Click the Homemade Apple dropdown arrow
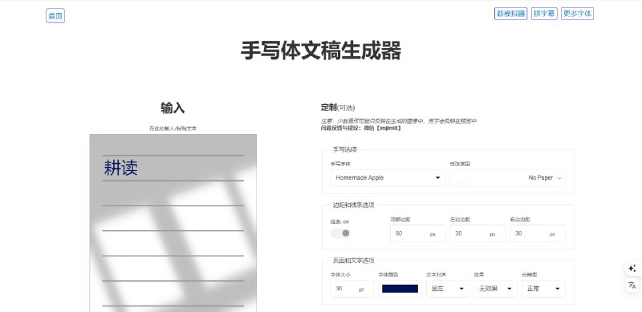The width and height of the screenshot is (642, 312). (437, 178)
